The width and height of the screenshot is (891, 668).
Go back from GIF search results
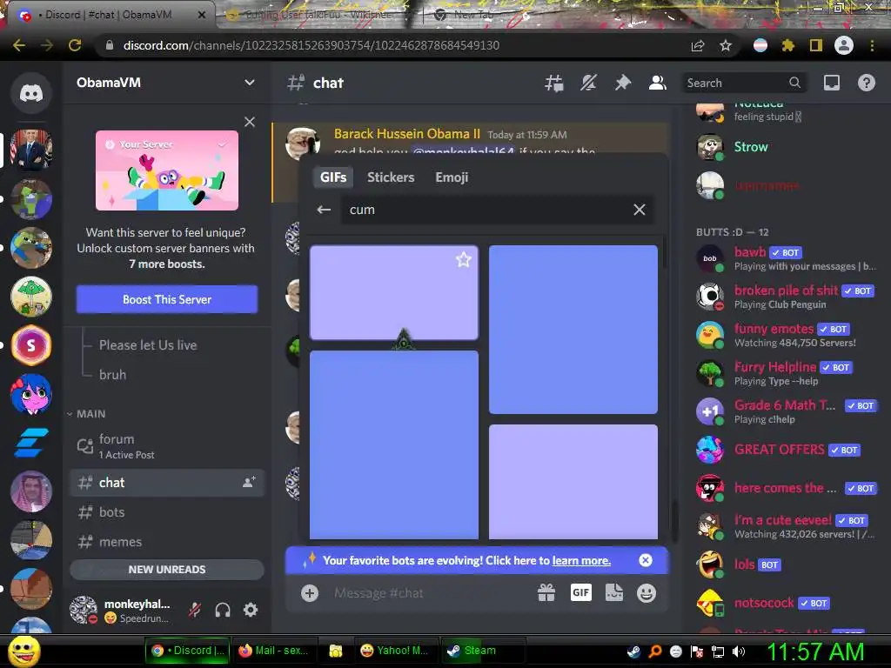[324, 210]
